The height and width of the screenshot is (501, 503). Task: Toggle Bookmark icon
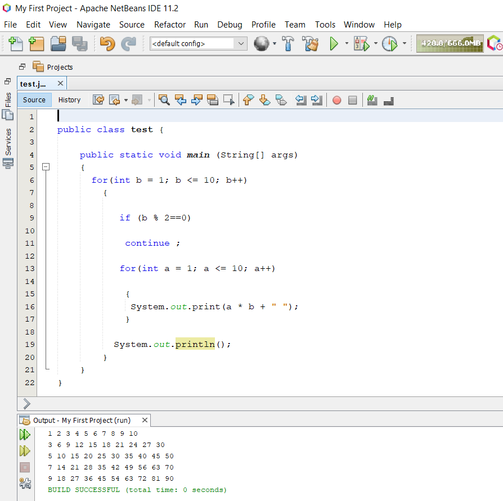click(x=281, y=100)
